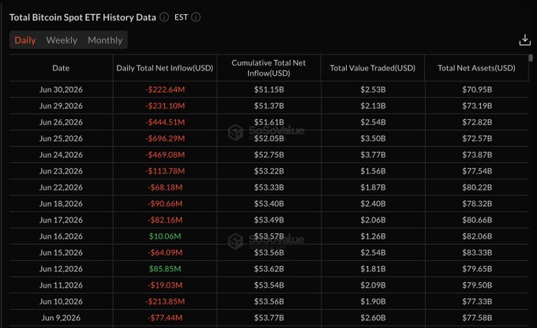Viewport: 537px width, 328px height.
Task: Click the $1.26B value traded cell
Action: [x=373, y=236]
